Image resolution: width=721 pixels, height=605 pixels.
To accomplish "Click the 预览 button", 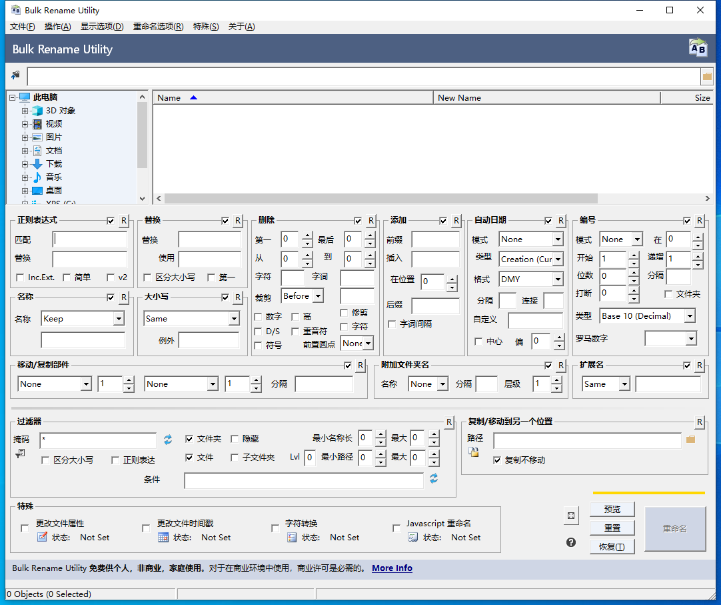I will point(612,509).
